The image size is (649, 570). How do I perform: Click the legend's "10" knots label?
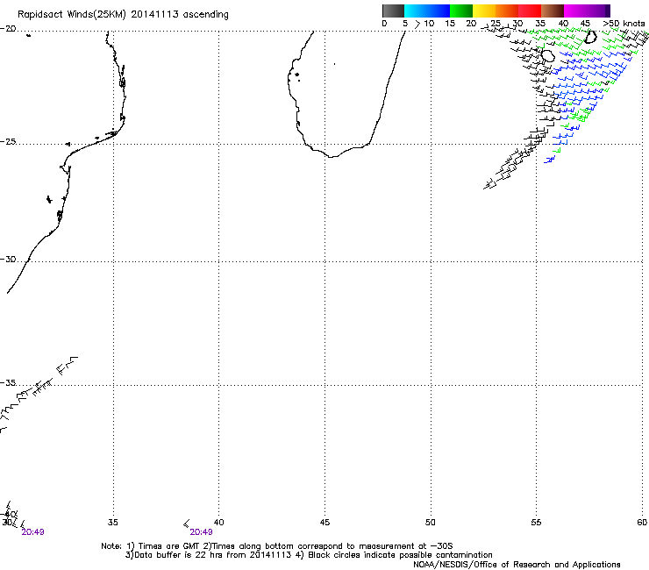tap(429, 24)
